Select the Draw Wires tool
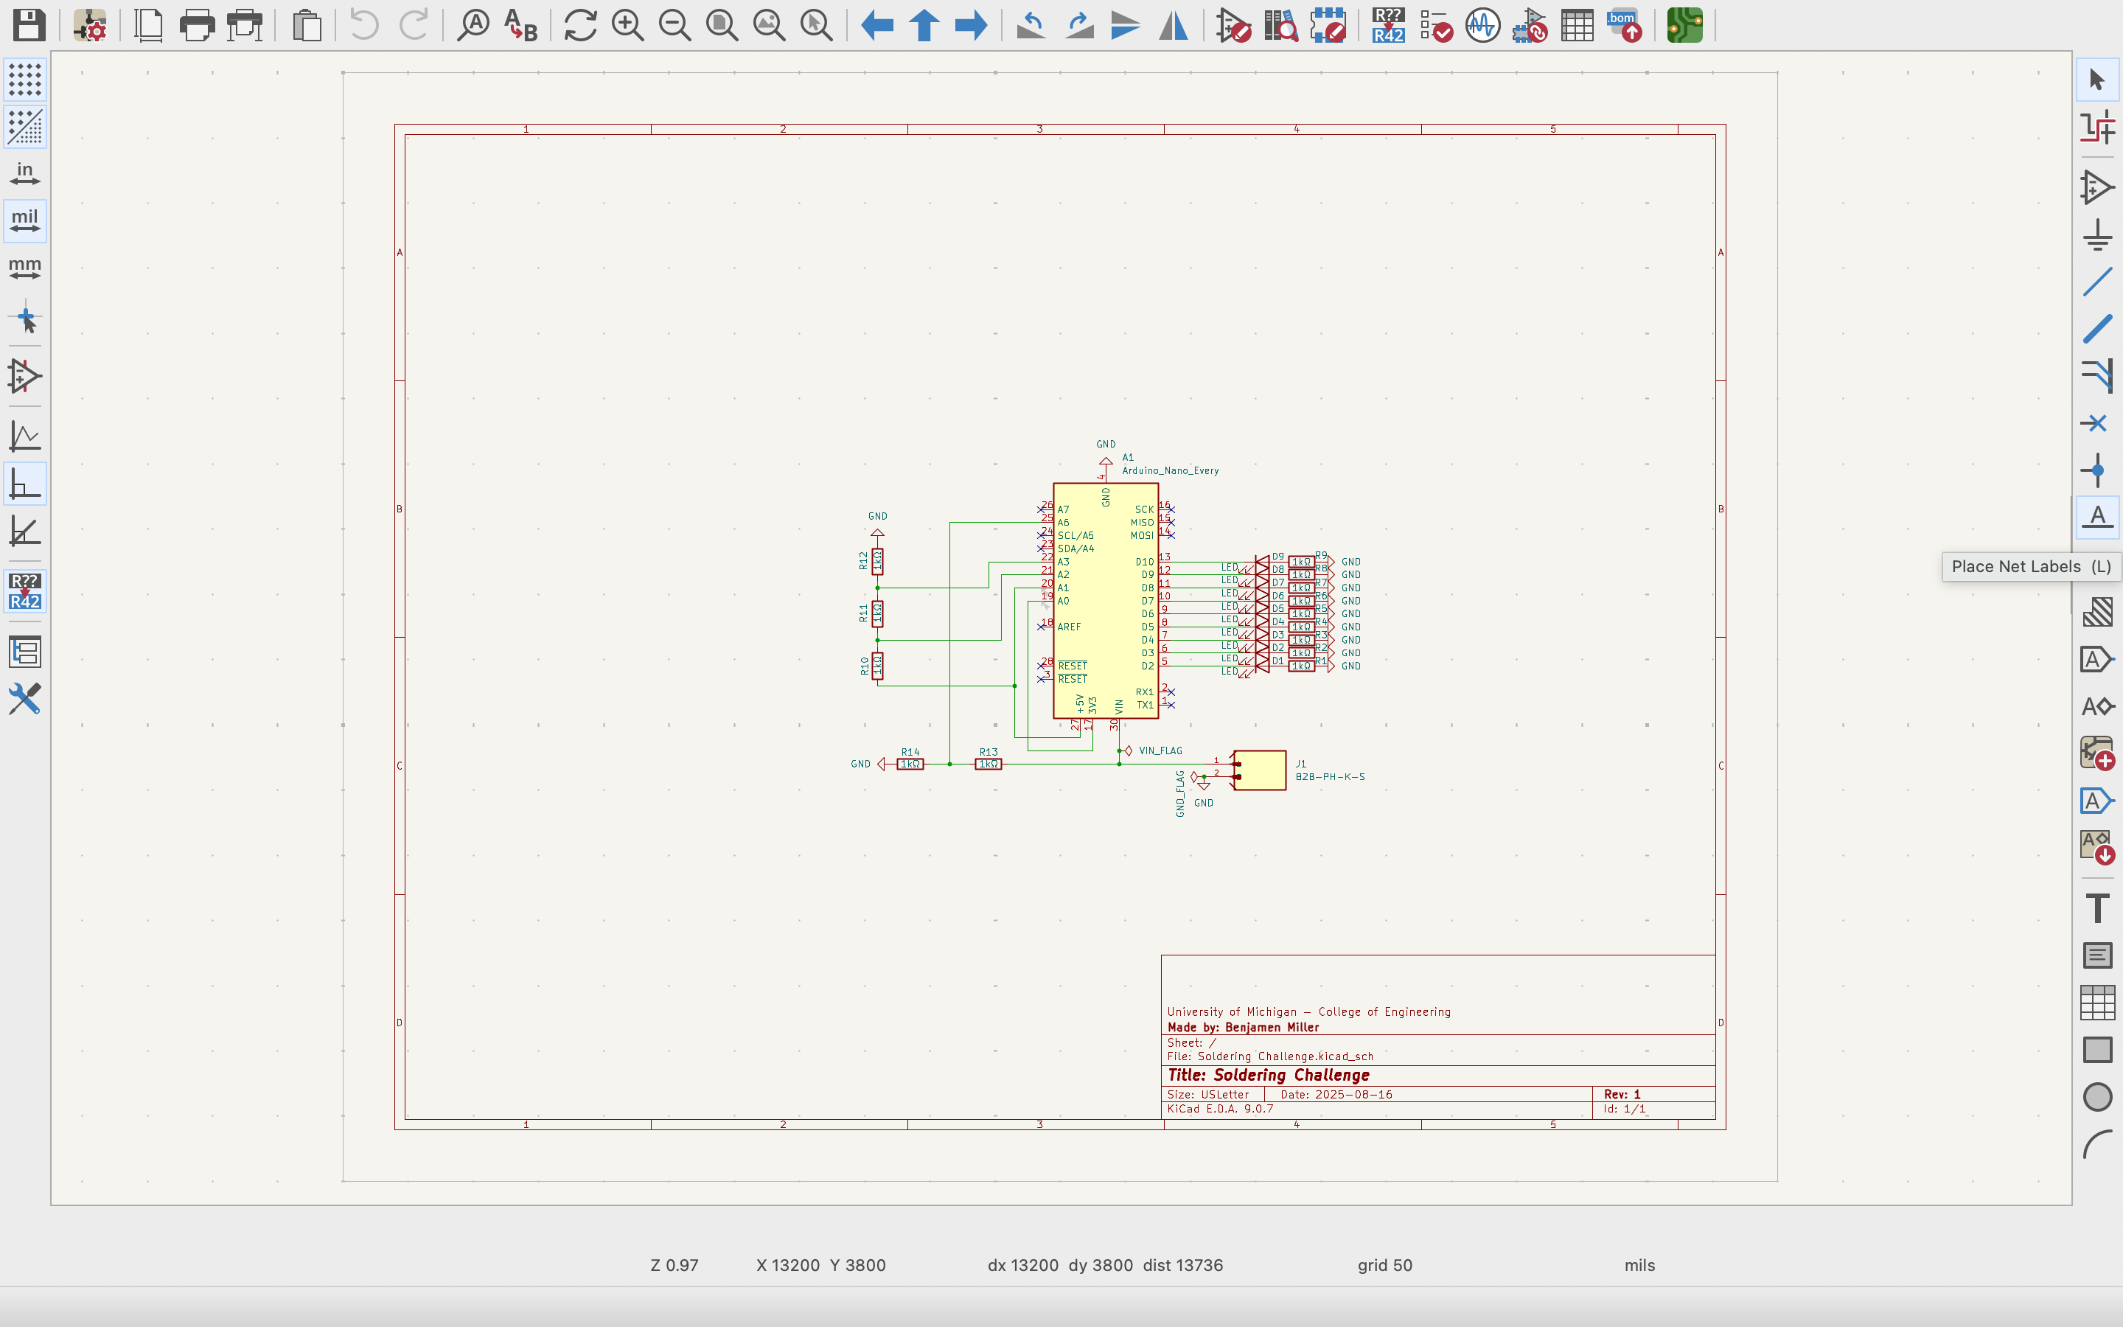The width and height of the screenshot is (2123, 1327). tap(2096, 282)
